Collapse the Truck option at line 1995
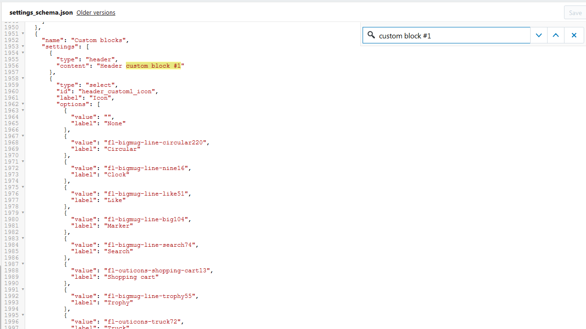586x329 pixels. click(x=23, y=315)
